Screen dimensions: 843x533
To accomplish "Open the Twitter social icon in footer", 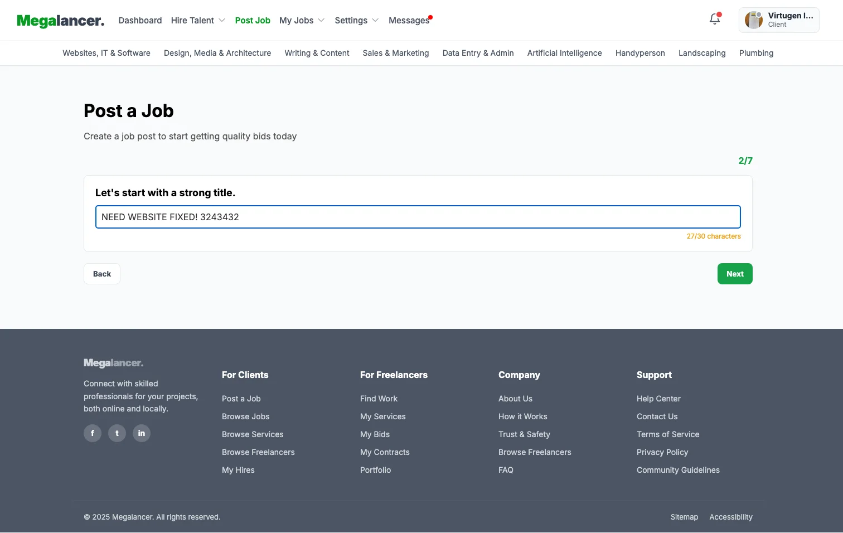I will (x=117, y=433).
